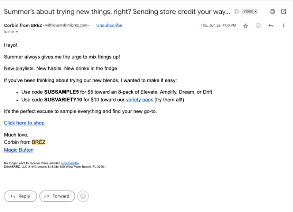The image size is (293, 212).
Task: Star this email from Corbin
Action: coord(245,26)
